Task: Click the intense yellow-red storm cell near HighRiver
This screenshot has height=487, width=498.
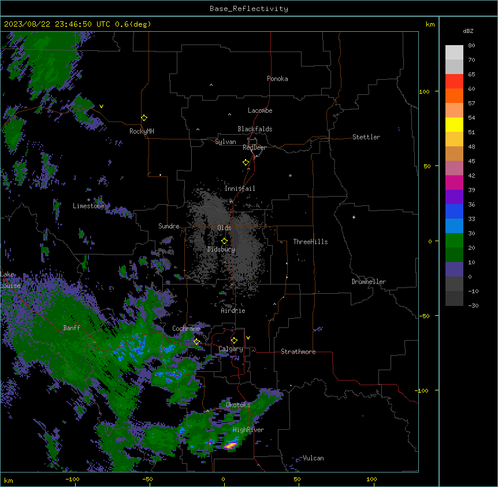Action: pyautogui.click(x=231, y=445)
